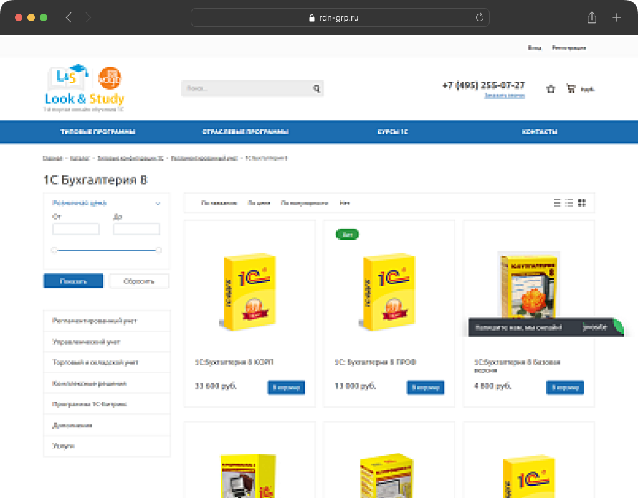This screenshot has width=638, height=498.
Task: Open Типовые программы menu
Action: pos(98,132)
